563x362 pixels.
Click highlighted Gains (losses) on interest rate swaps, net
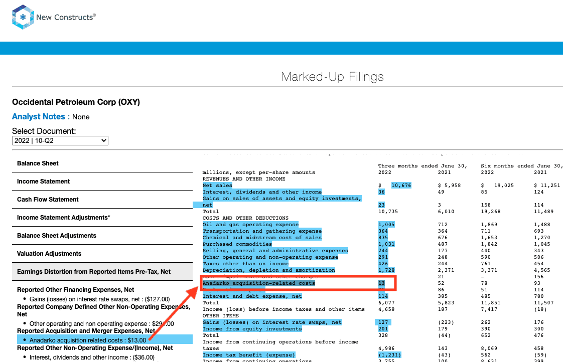click(272, 322)
